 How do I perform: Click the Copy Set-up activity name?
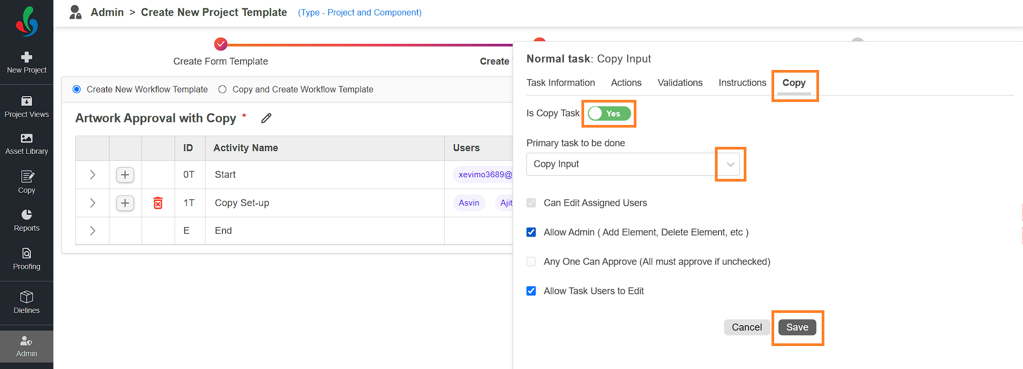(242, 203)
